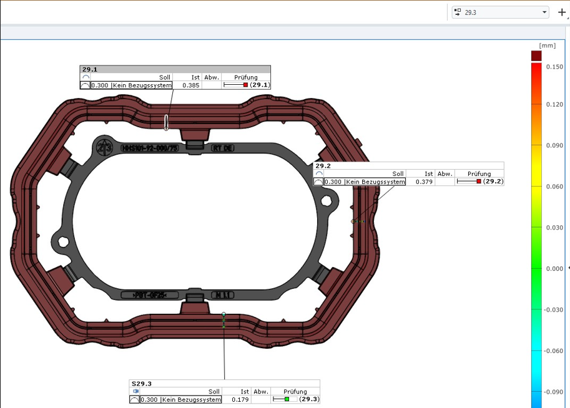
Task: Click the 0.179 actual value in label S29.3
Action: pyautogui.click(x=240, y=399)
